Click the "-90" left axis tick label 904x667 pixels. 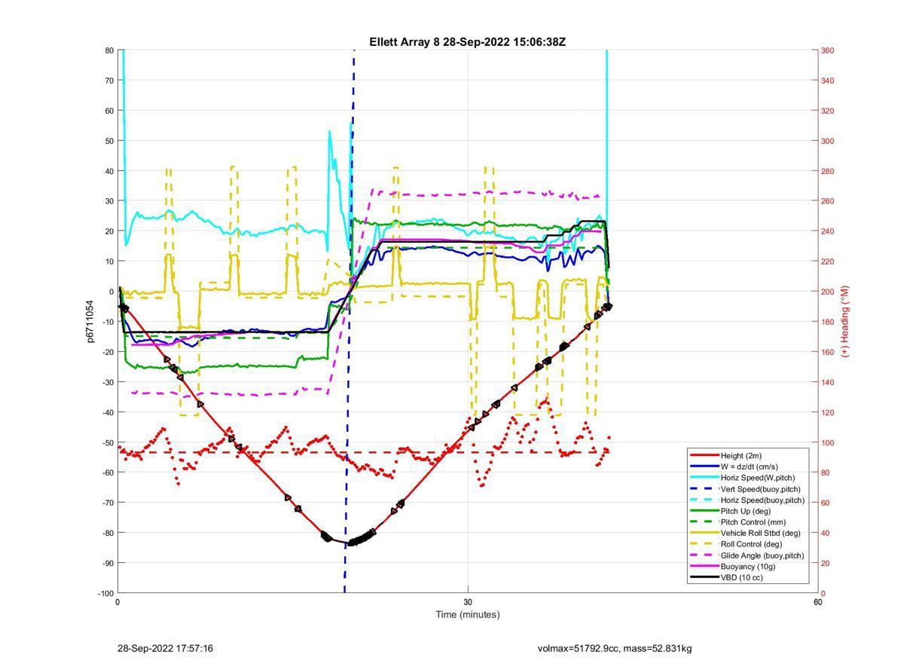[108, 563]
